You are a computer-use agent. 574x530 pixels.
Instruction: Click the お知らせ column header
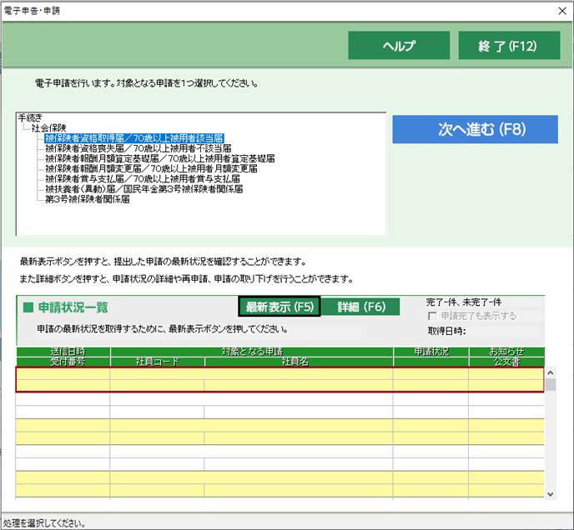point(507,352)
